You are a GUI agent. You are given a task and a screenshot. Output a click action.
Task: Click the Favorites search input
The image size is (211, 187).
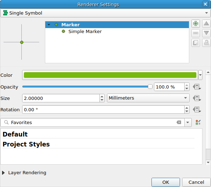click(93, 122)
